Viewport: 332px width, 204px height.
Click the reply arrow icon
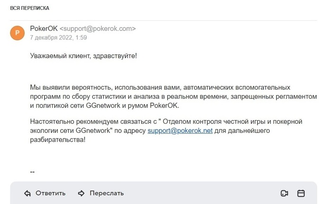28,193
